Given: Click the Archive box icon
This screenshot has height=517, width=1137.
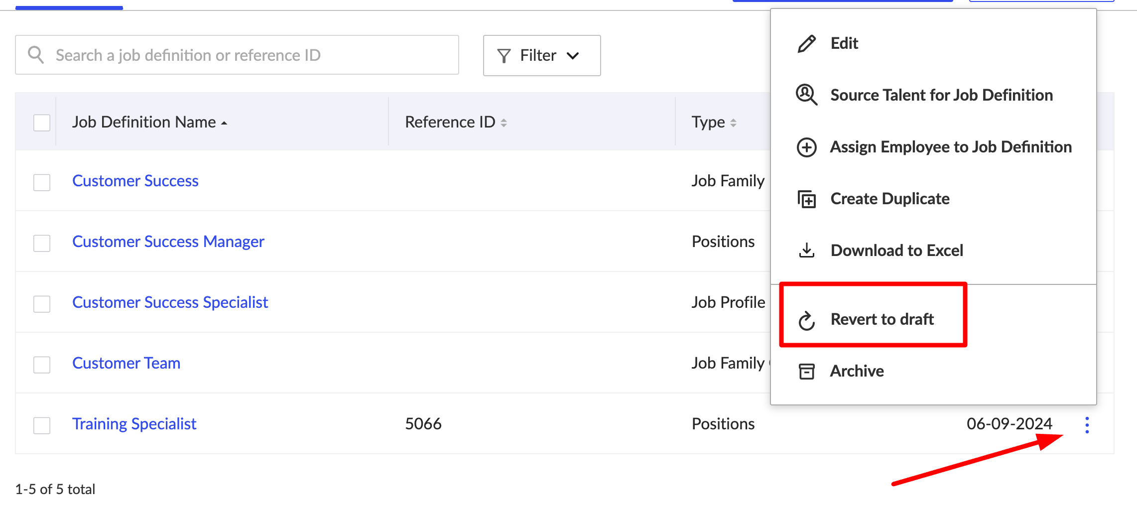Looking at the screenshot, I should (806, 372).
